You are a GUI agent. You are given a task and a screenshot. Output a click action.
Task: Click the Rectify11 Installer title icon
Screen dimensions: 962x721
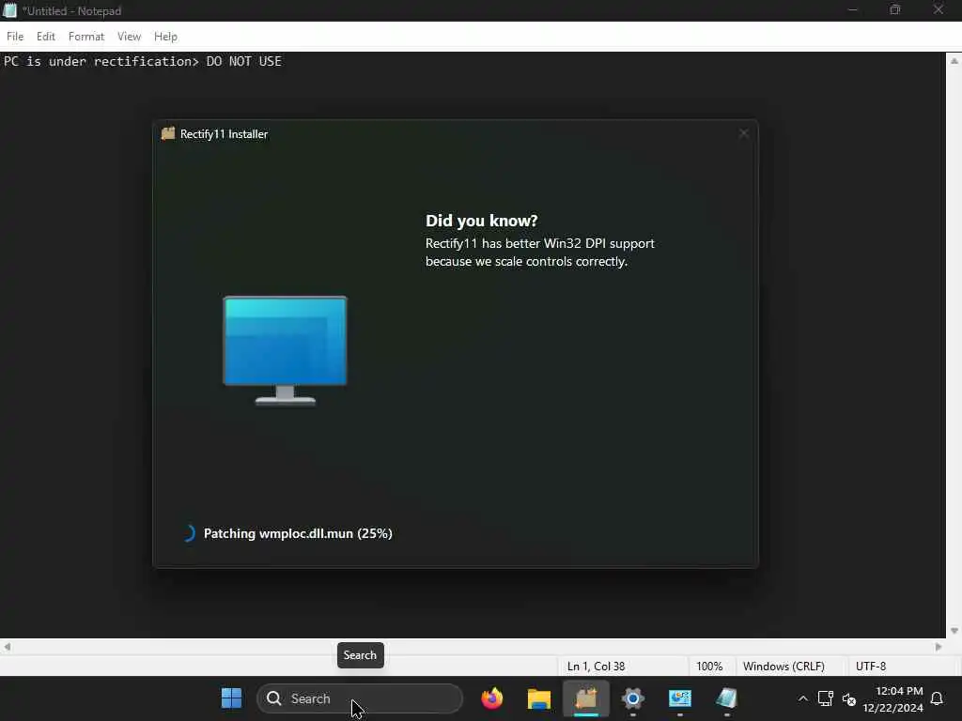point(168,133)
